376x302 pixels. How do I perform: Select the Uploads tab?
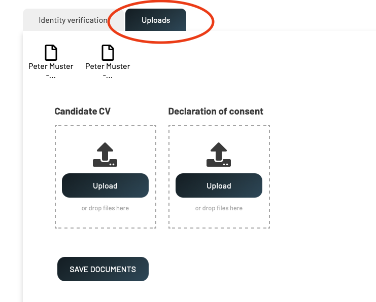point(156,20)
